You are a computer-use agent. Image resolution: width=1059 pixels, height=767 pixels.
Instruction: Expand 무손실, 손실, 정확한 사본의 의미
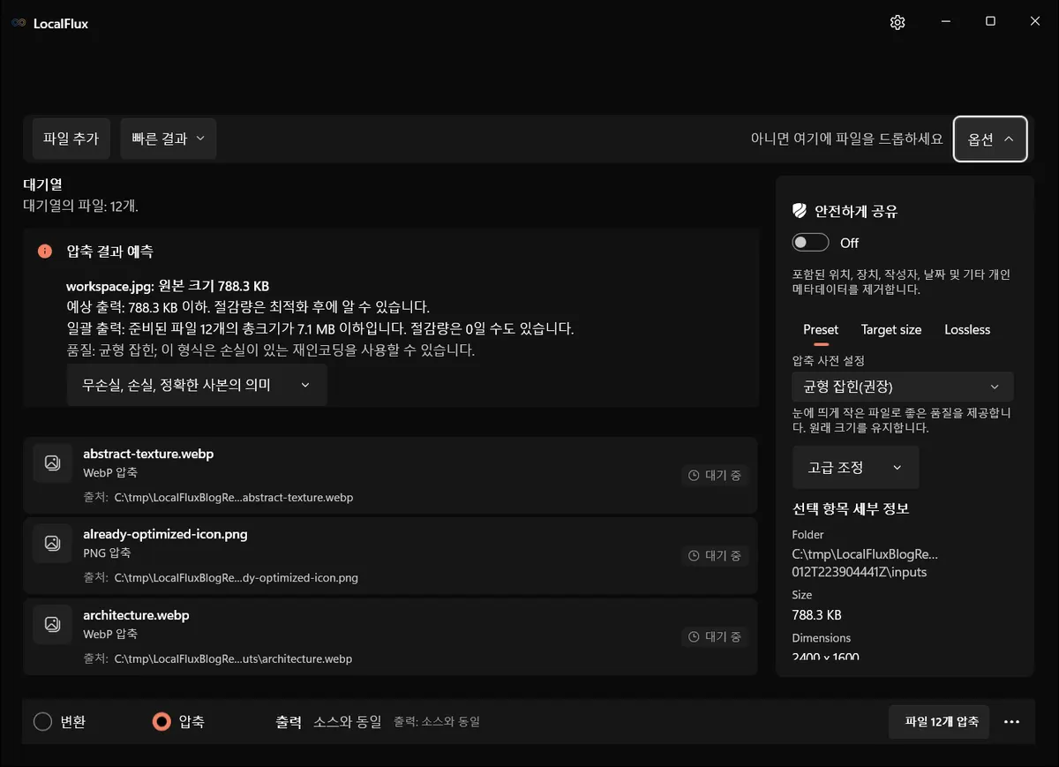coord(197,386)
